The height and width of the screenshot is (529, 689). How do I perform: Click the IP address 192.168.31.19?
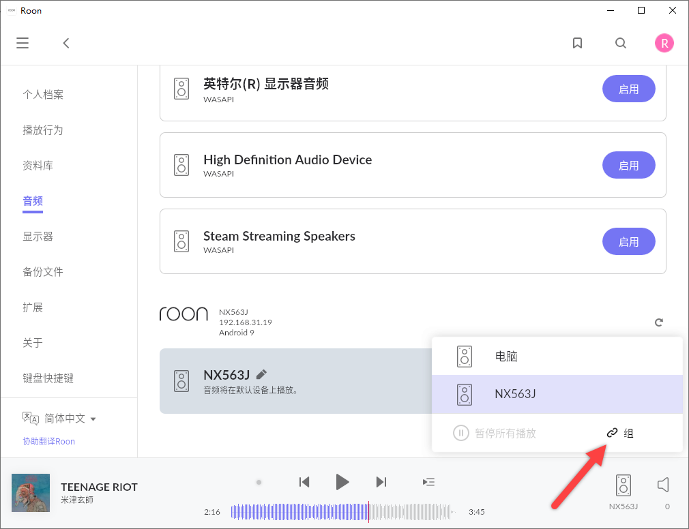pyautogui.click(x=245, y=322)
